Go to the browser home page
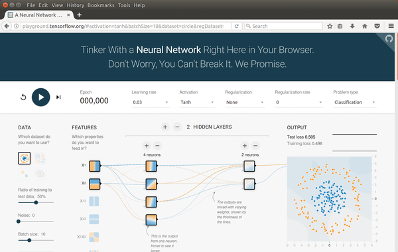 (364, 26)
